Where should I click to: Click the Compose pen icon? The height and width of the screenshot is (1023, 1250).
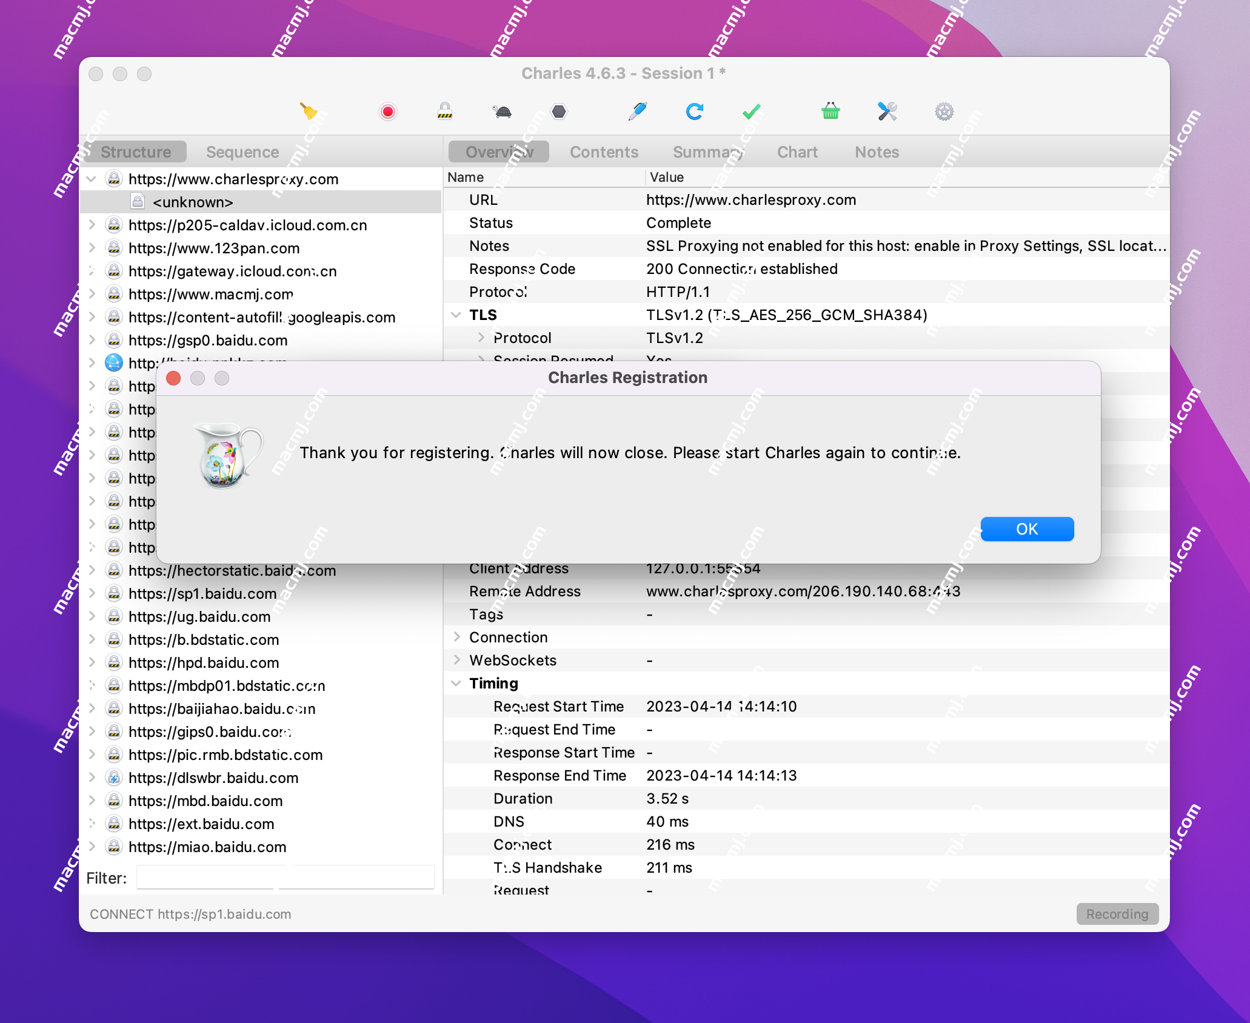click(637, 112)
